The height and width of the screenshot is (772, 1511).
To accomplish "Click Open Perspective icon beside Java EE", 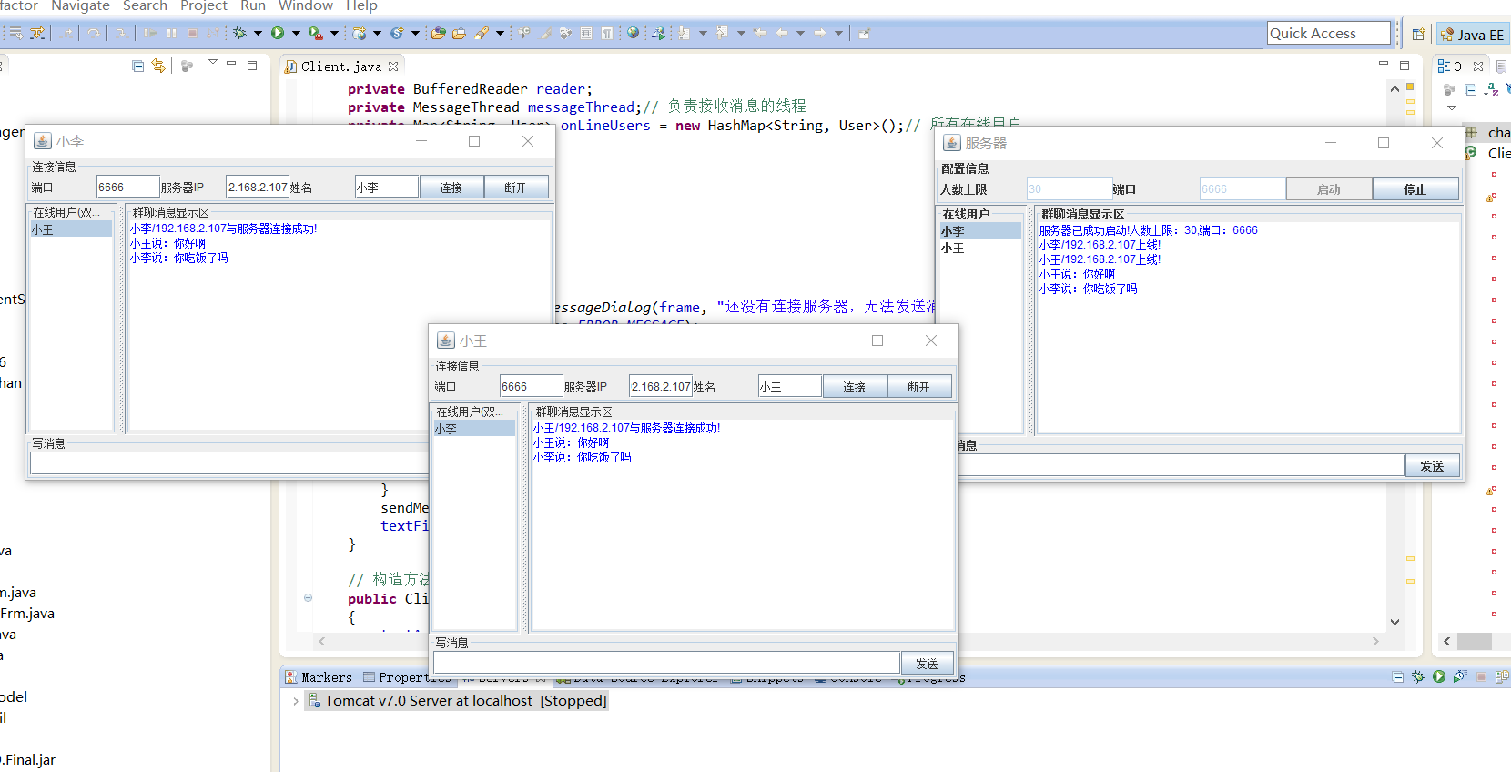I will [1417, 35].
